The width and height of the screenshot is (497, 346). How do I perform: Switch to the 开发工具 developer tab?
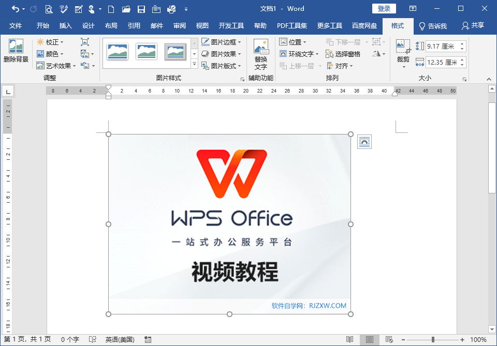(231, 26)
